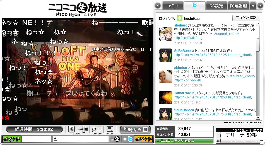Open link http://t.co/Q3N9sbj
265x145 pixels.
[x=188, y=38]
